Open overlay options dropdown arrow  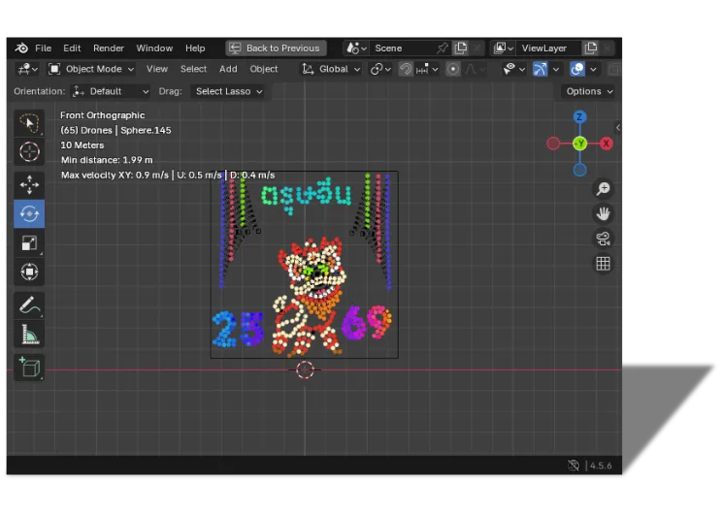pyautogui.click(x=593, y=70)
